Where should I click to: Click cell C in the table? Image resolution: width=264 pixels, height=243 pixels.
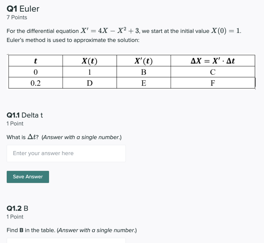pos(212,72)
